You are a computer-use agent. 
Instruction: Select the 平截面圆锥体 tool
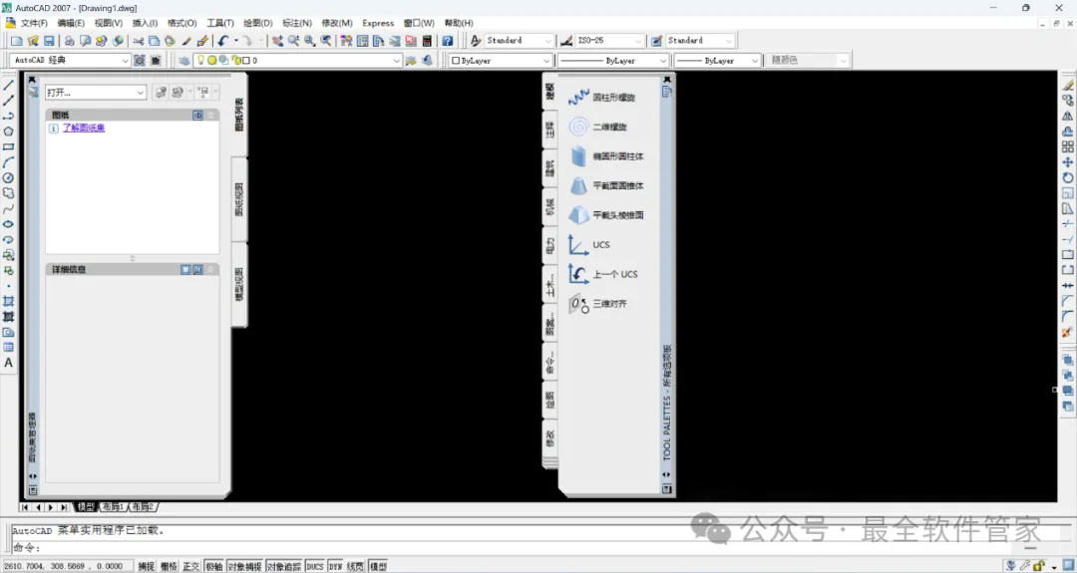[x=606, y=186]
